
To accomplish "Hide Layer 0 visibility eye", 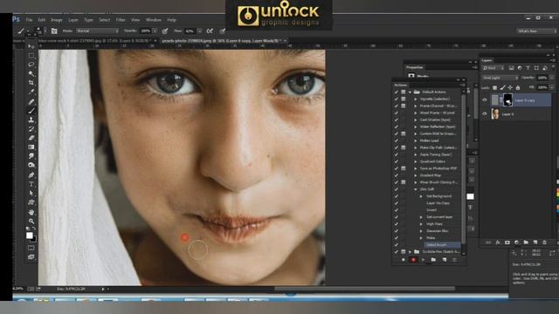I will click(x=485, y=114).
